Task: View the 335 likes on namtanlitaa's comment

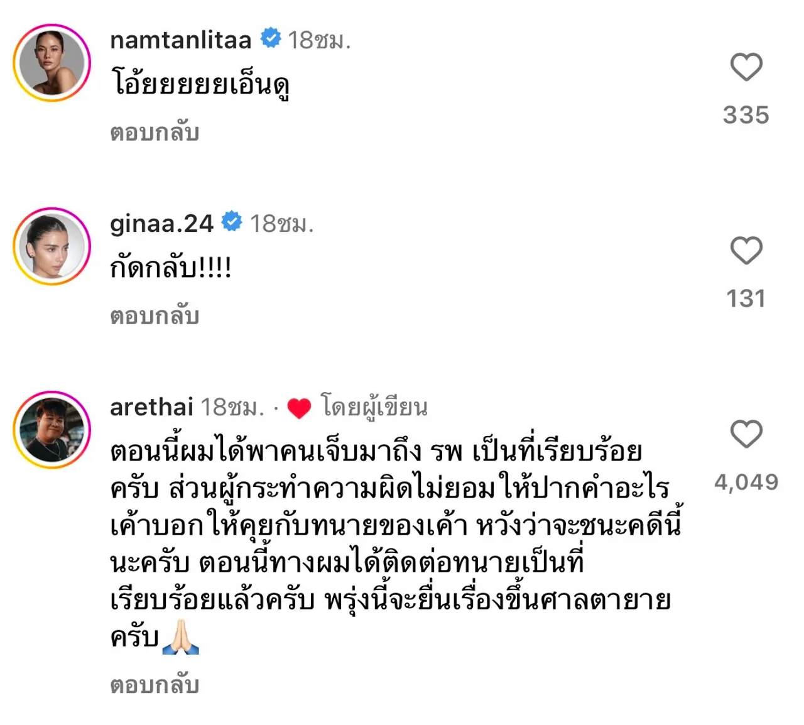Action: coord(746,115)
